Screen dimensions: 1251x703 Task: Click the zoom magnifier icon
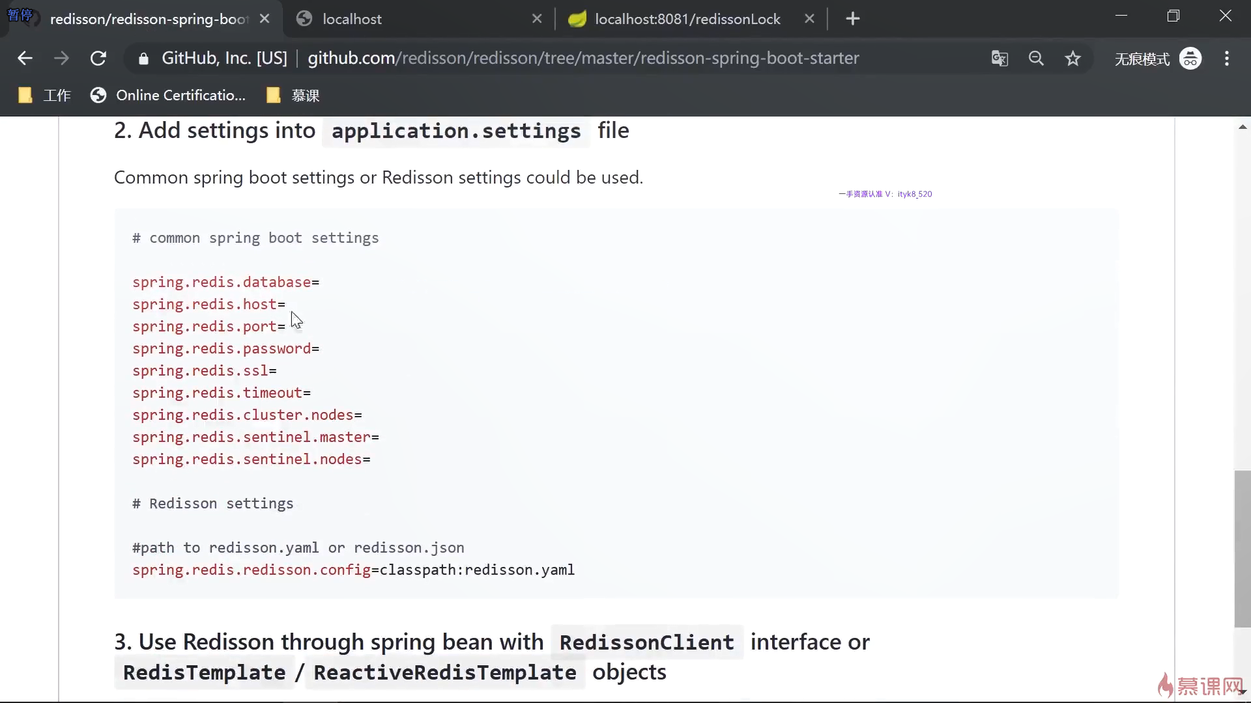click(1036, 59)
